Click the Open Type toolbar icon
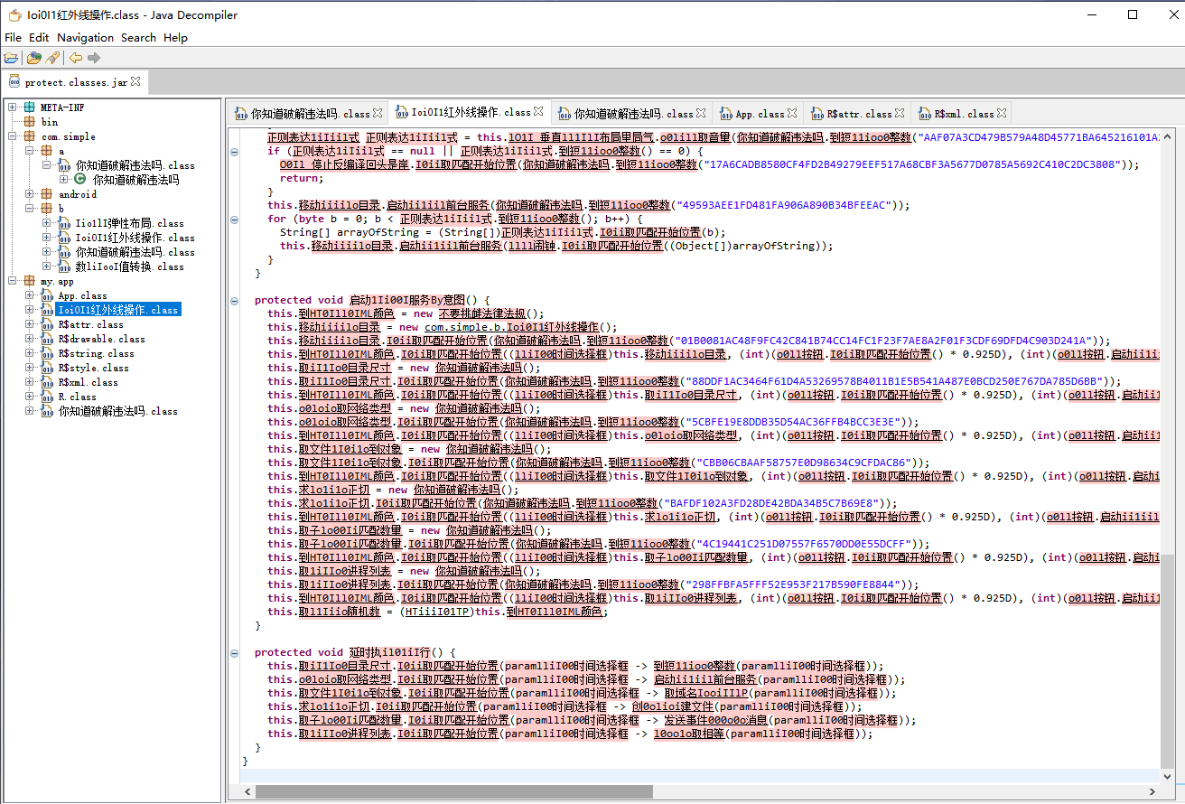Viewport: 1185px width, 804px height. (x=33, y=58)
